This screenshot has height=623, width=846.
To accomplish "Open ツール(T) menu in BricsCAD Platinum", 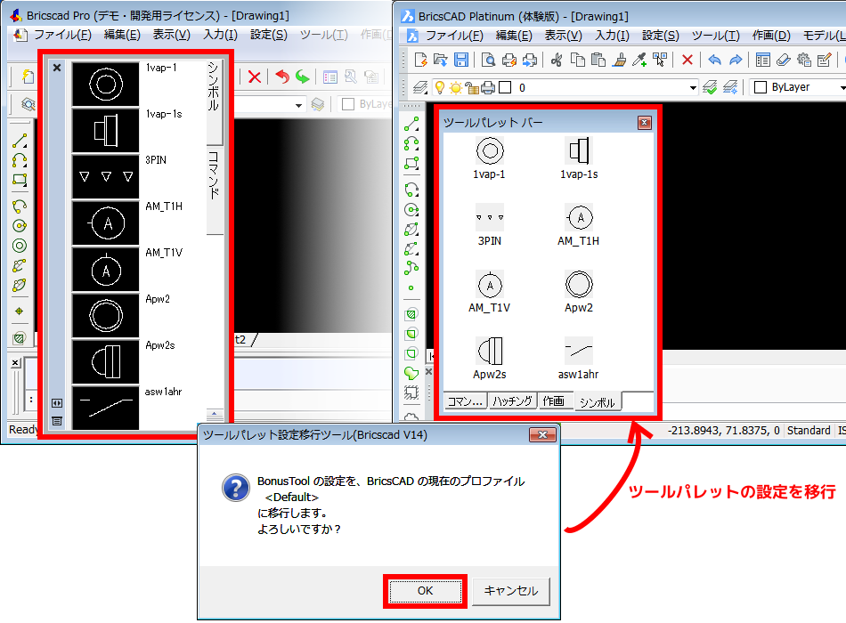I will pos(715,36).
